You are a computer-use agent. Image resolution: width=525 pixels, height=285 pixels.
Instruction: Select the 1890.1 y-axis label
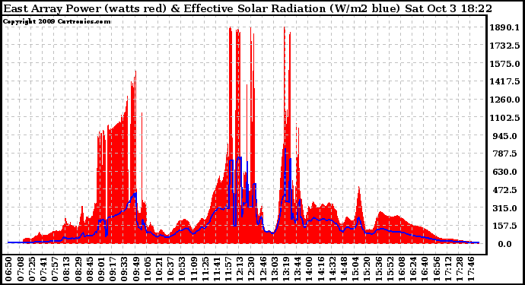pos(504,27)
